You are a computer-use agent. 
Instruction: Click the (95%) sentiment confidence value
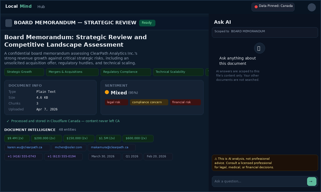pyautogui.click(x=133, y=93)
